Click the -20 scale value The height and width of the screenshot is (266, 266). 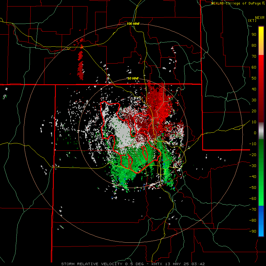[253, 155]
